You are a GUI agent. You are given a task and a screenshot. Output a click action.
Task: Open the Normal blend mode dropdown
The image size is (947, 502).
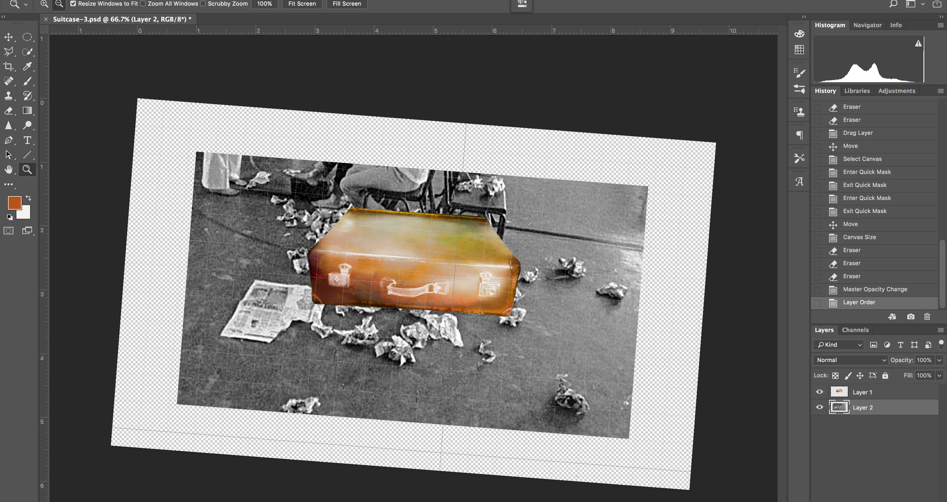pos(850,360)
